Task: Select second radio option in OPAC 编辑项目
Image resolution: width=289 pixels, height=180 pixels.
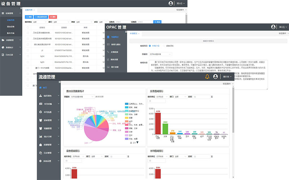Action: (164, 46)
